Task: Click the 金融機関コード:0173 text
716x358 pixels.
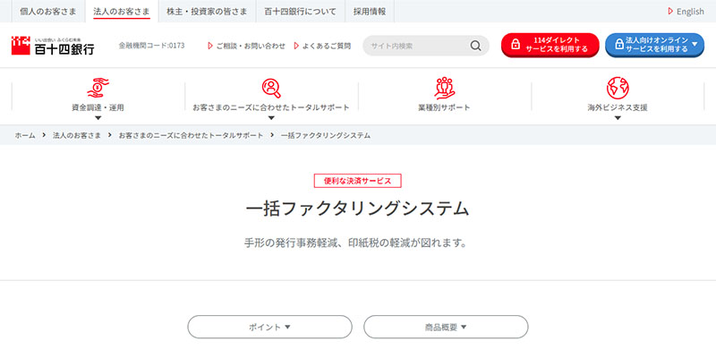Action: 151,46
